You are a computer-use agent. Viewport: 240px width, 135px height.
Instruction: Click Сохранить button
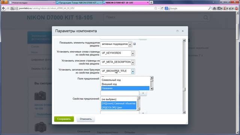coord(64,119)
